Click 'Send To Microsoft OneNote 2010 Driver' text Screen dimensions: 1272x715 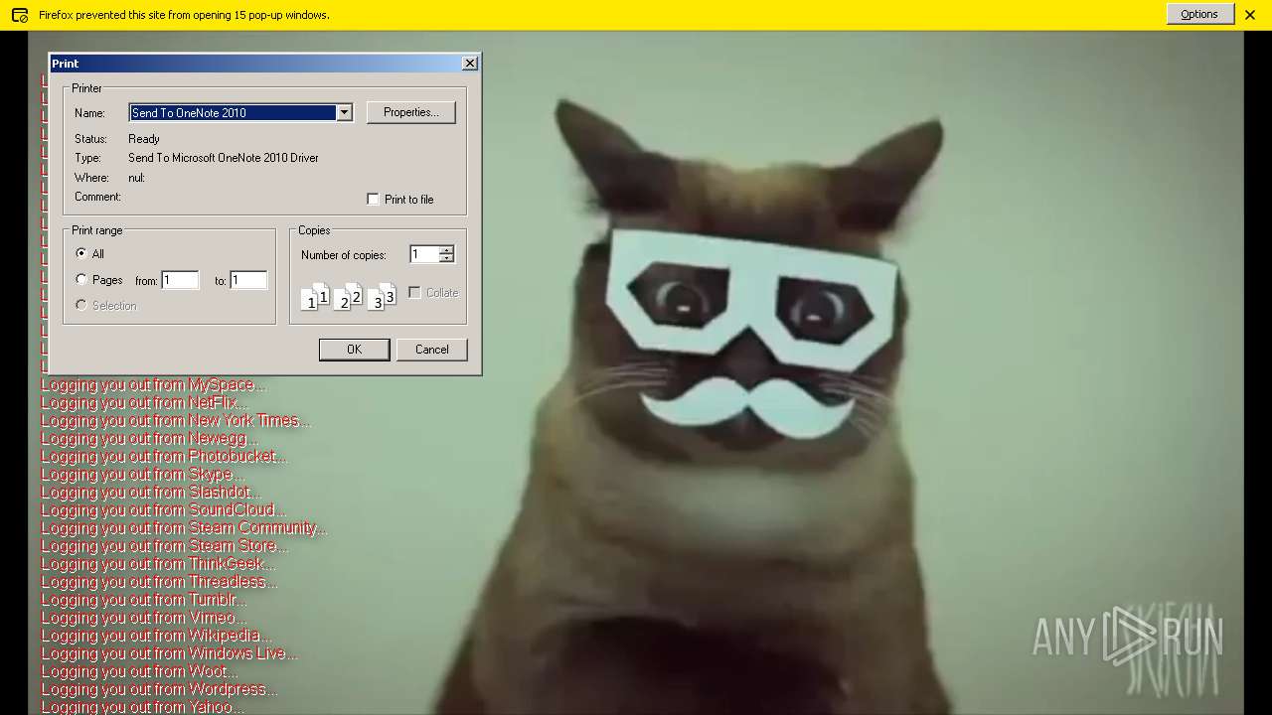(x=224, y=158)
